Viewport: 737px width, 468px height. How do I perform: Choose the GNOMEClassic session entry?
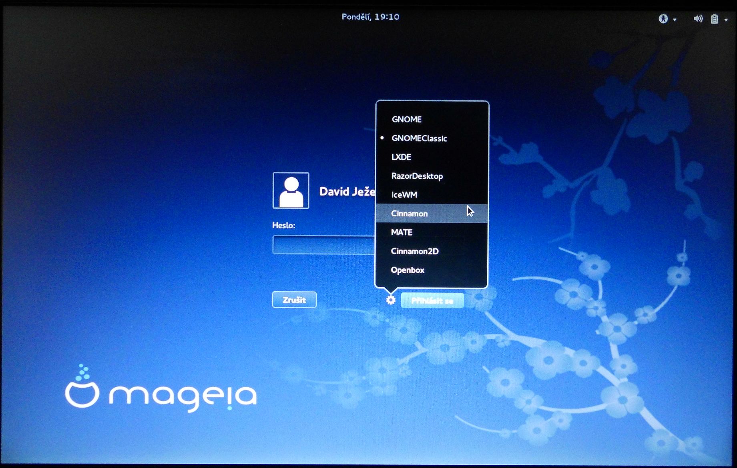(x=432, y=138)
